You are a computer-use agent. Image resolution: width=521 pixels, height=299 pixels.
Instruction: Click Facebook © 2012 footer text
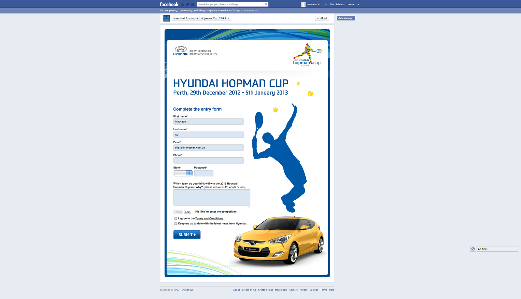click(x=170, y=290)
